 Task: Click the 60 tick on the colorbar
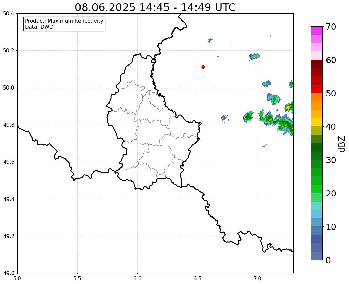[x=331, y=60]
